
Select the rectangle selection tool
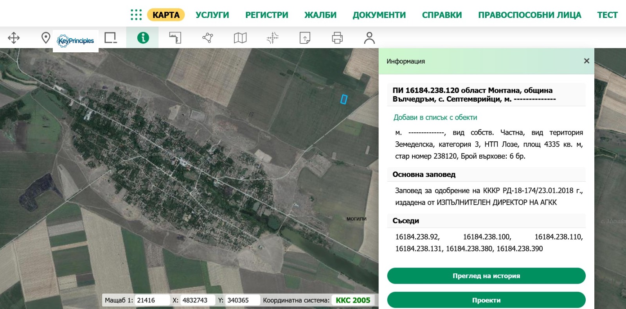point(111,38)
